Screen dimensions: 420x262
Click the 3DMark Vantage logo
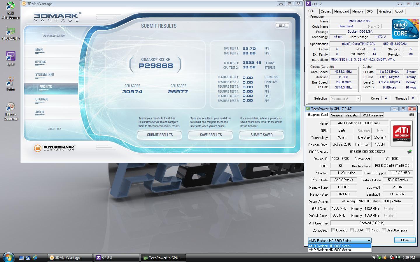[x=57, y=17]
